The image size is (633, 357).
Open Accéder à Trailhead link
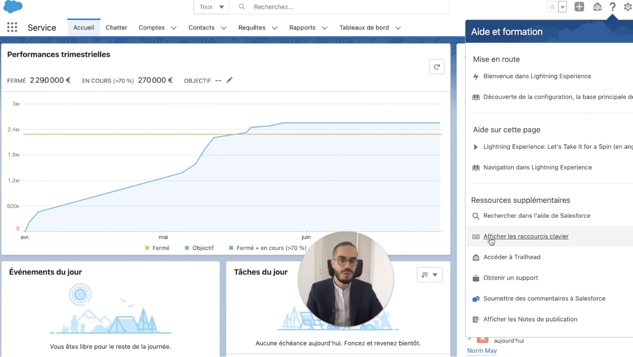tap(512, 257)
